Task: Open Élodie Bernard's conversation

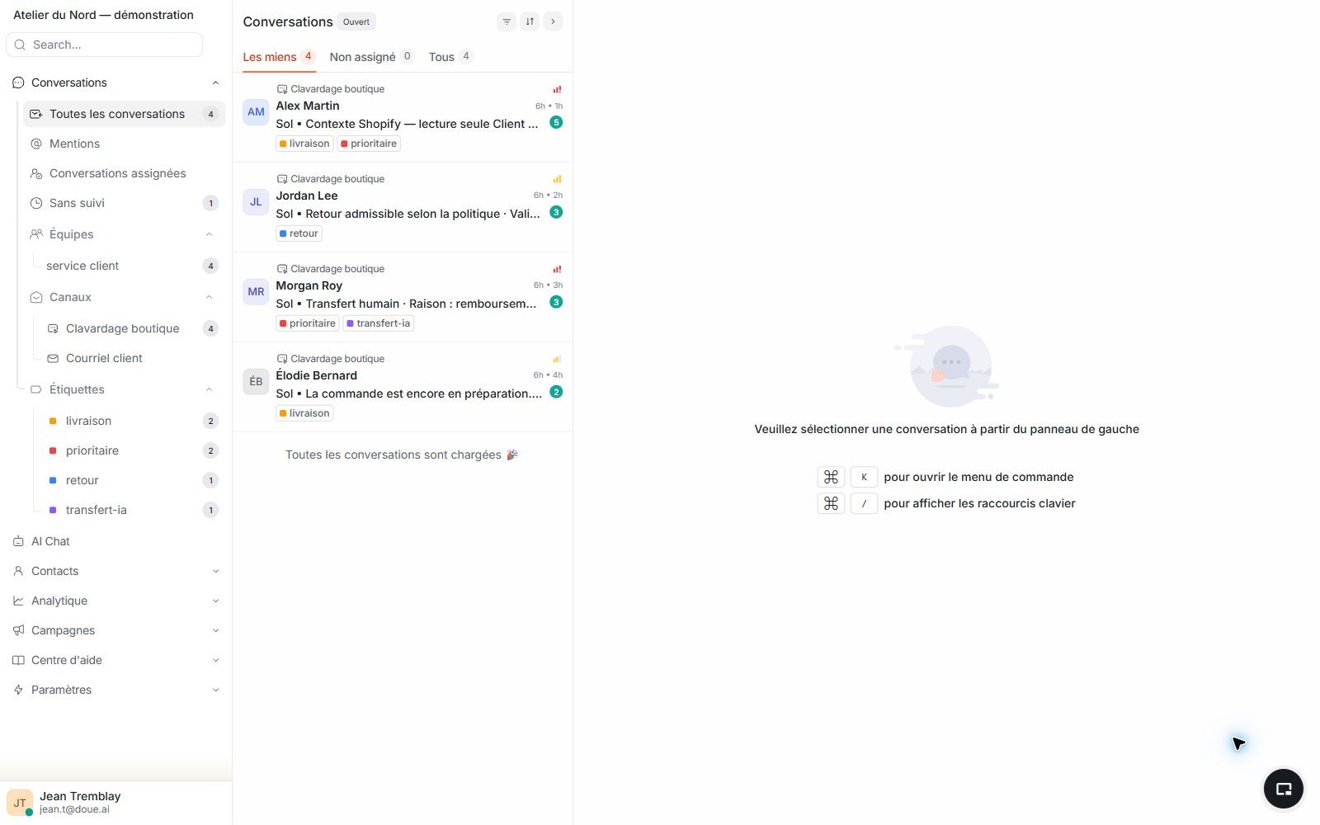Action: pyautogui.click(x=403, y=387)
